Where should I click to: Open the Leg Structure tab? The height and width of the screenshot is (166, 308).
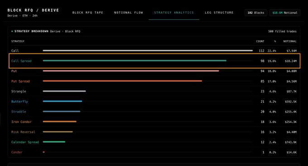click(x=219, y=13)
